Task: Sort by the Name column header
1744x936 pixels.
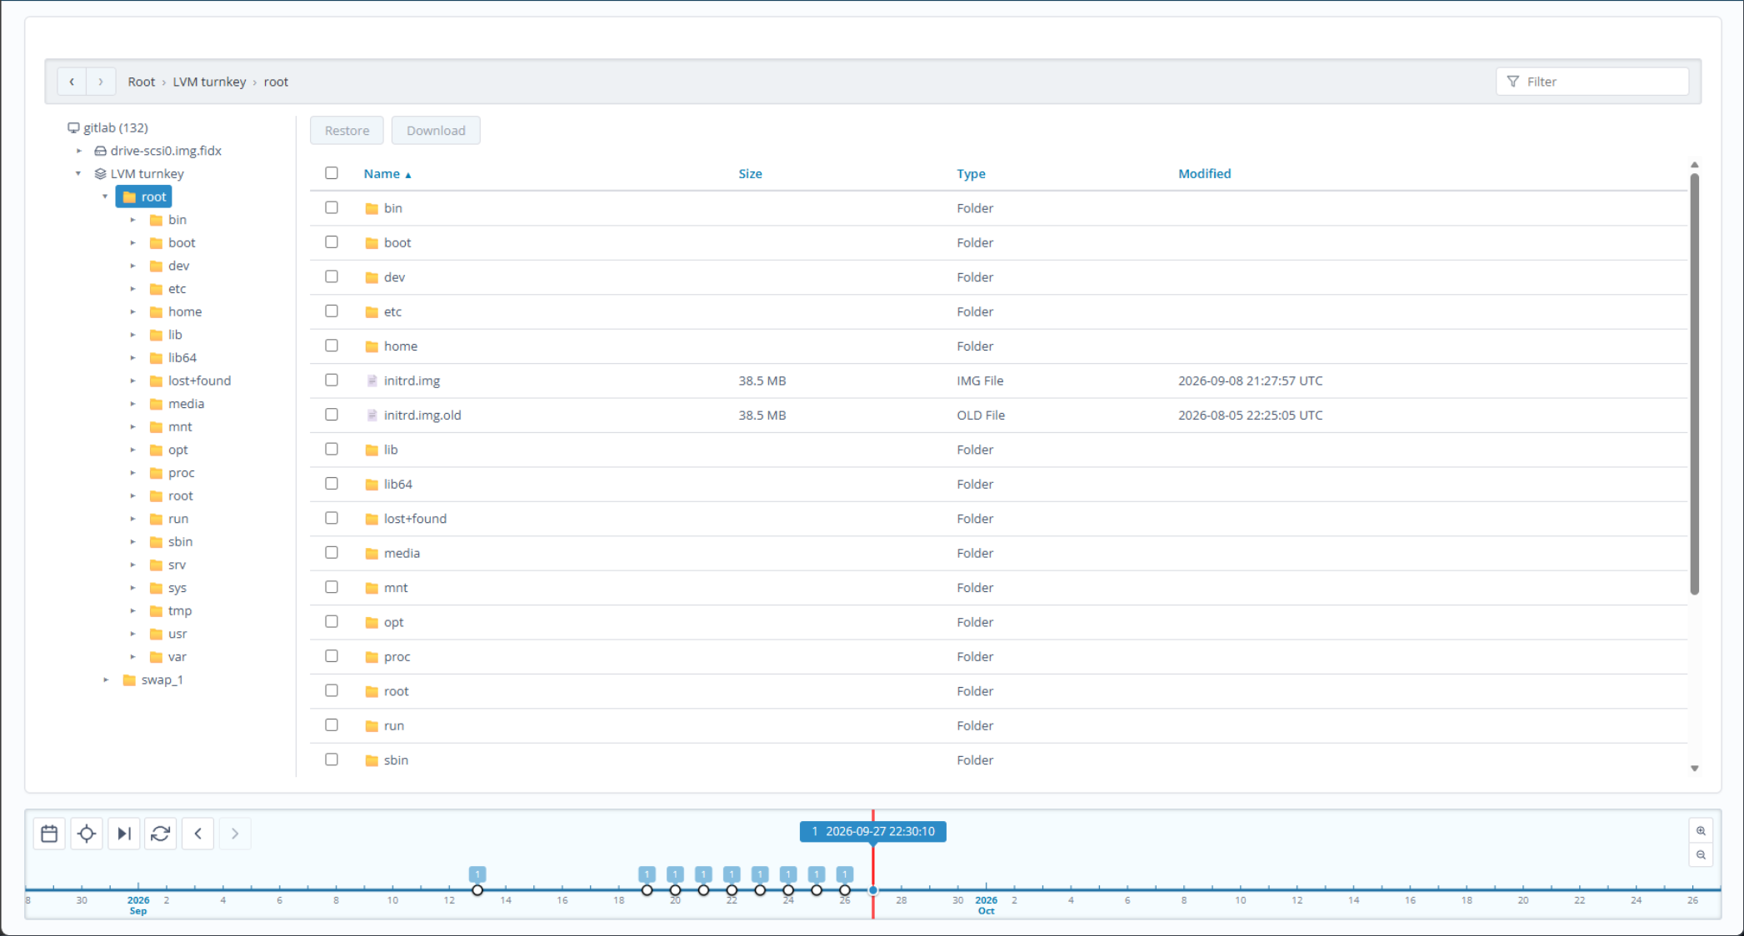Action: [387, 173]
